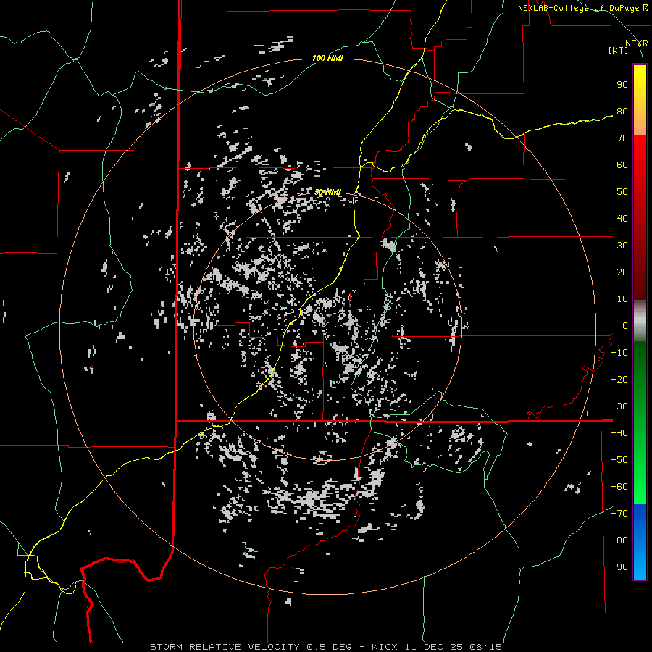Click the -10 value on the velocity scale
Viewport: 652px width, 652px height.
coord(619,353)
